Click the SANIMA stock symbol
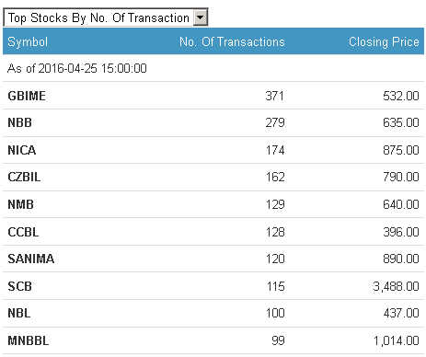 point(31,259)
